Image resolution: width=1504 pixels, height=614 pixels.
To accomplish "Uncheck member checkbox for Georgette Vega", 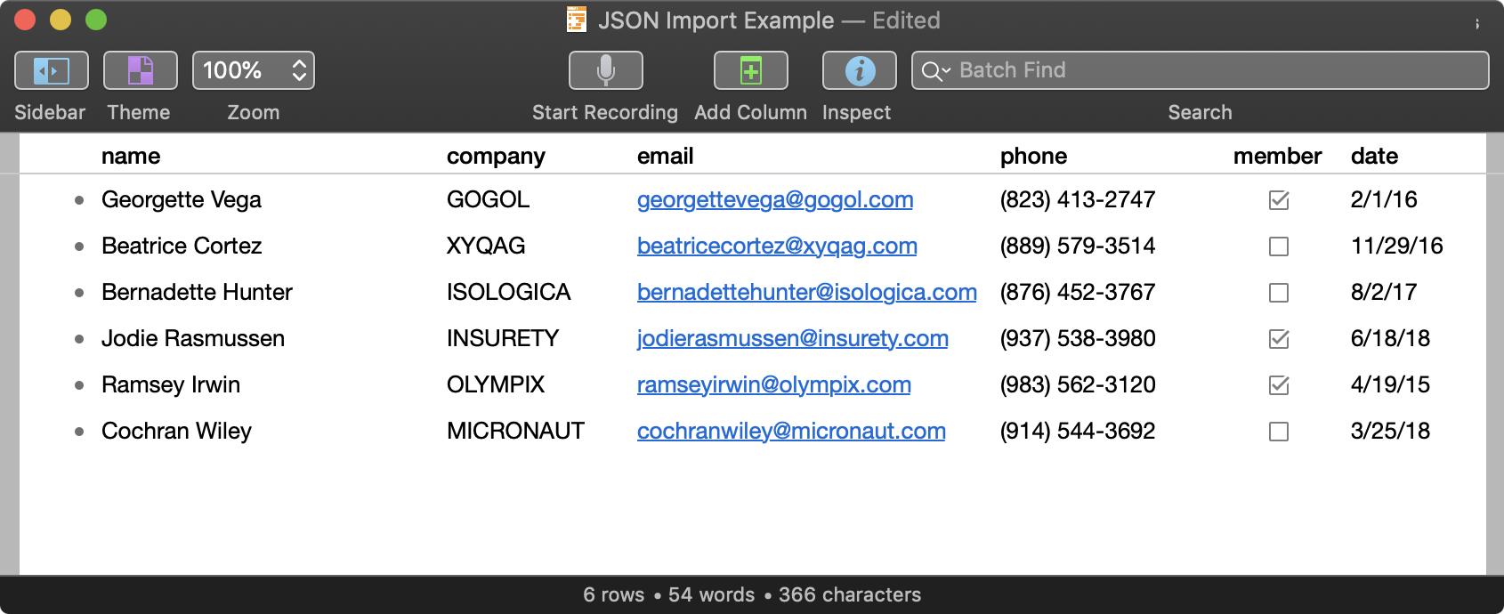I will click(1278, 200).
